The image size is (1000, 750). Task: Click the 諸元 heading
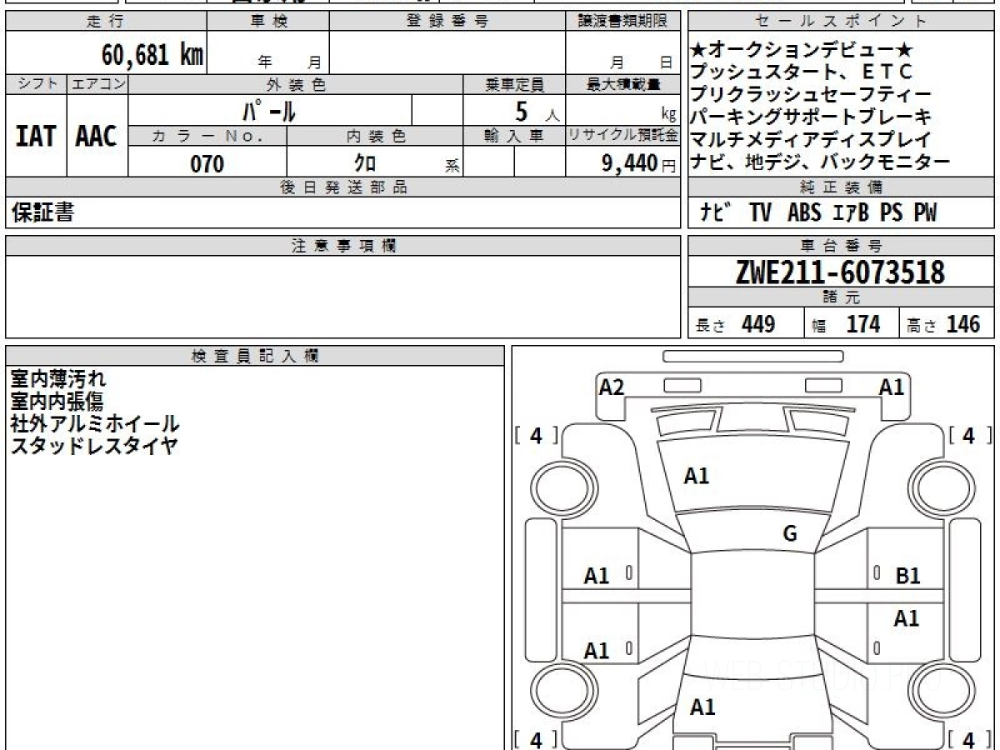click(842, 298)
